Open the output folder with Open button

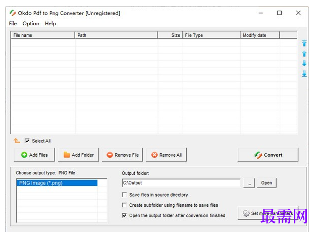(267, 183)
